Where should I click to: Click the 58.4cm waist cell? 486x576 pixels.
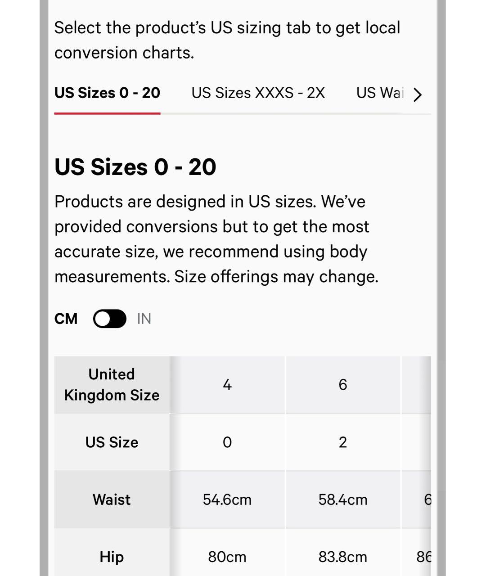(x=343, y=499)
